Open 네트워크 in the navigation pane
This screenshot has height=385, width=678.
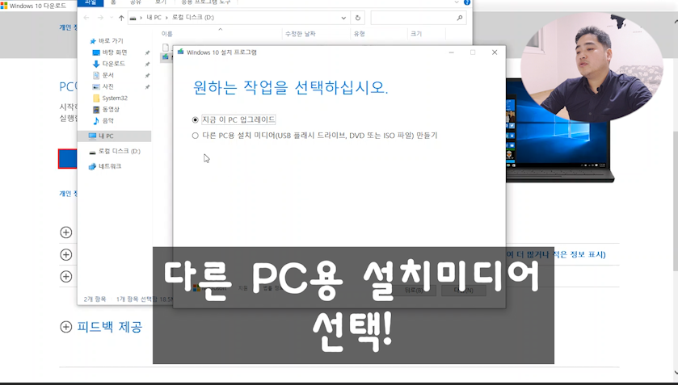click(110, 166)
